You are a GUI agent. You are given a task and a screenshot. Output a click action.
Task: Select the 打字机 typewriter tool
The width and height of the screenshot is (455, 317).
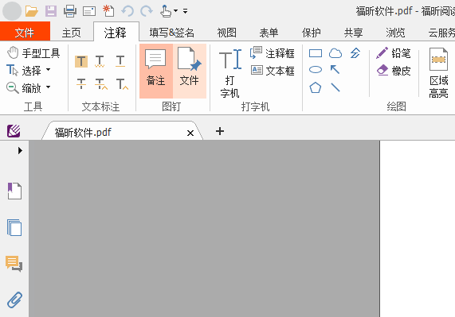point(230,73)
